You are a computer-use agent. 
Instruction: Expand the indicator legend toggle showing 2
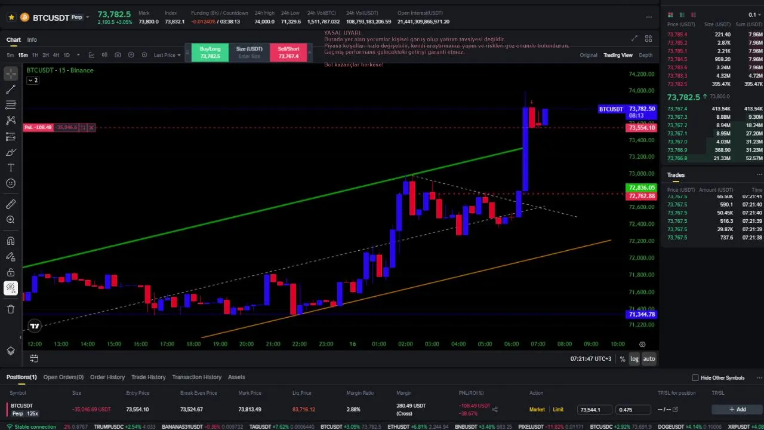[33, 80]
